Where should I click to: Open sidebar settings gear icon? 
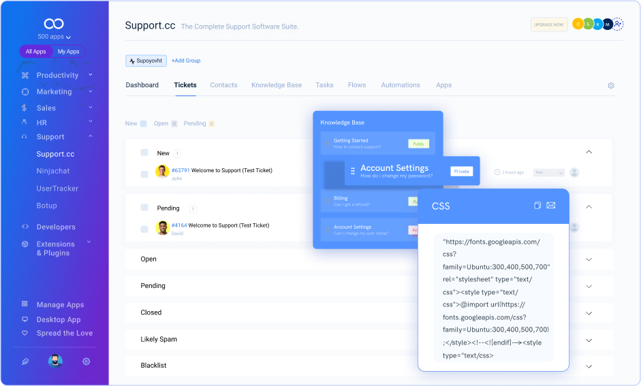tap(86, 361)
